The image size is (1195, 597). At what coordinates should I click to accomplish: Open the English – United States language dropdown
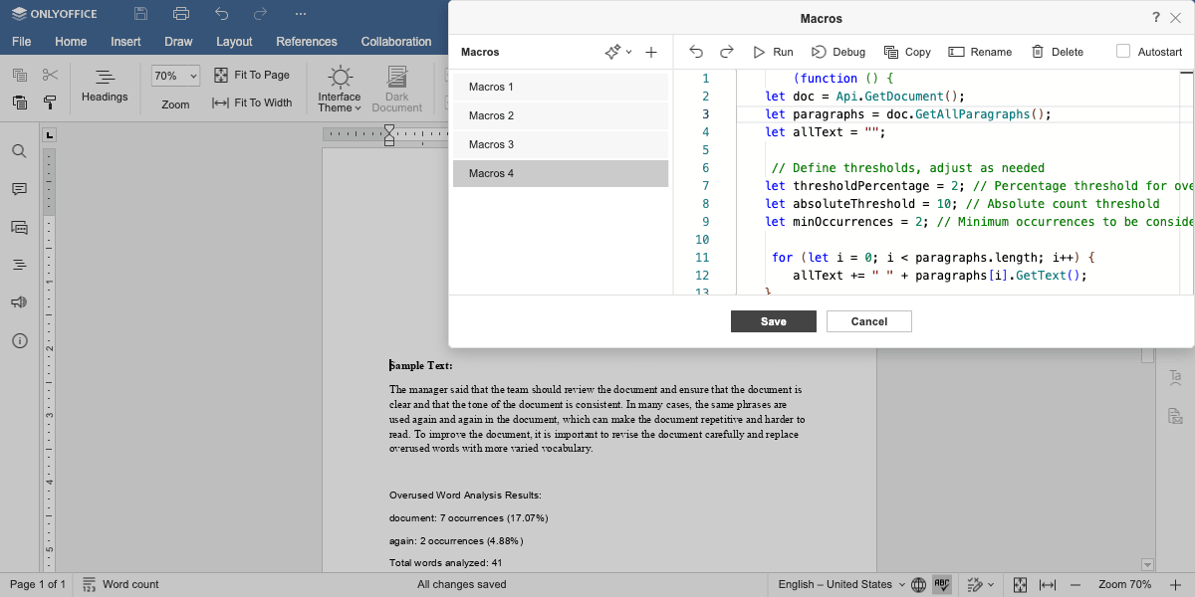pos(841,584)
